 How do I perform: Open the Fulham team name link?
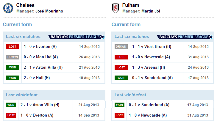pyautogui.click(x=131, y=5)
